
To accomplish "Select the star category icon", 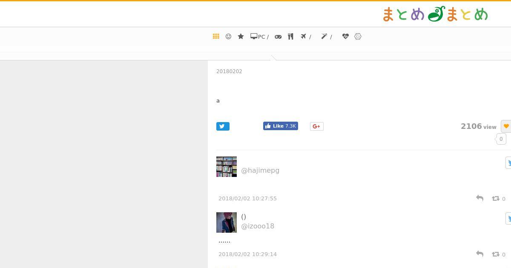I will pos(241,37).
